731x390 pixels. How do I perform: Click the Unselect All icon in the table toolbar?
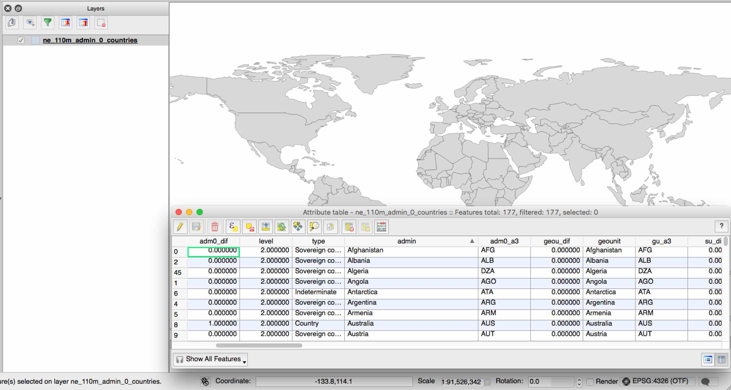250,227
